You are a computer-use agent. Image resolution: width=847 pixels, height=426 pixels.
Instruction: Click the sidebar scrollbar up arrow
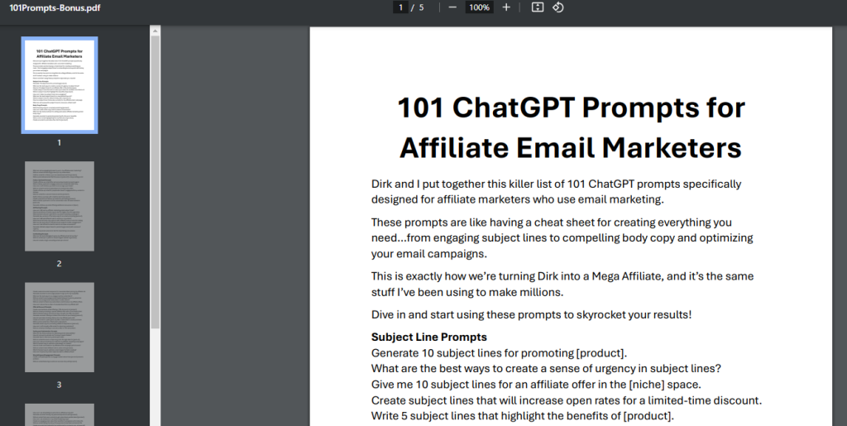pyautogui.click(x=155, y=31)
